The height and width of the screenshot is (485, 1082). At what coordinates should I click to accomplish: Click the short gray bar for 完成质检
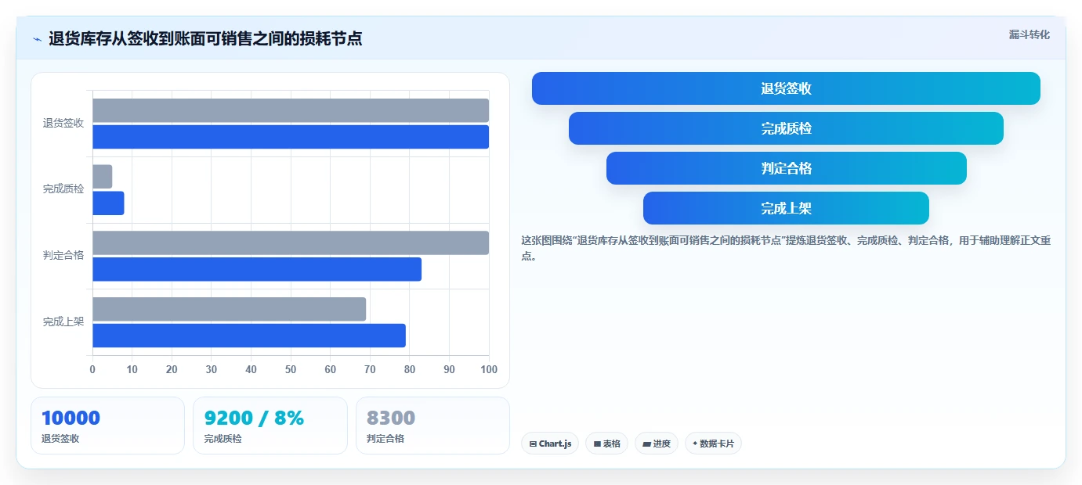(x=103, y=177)
